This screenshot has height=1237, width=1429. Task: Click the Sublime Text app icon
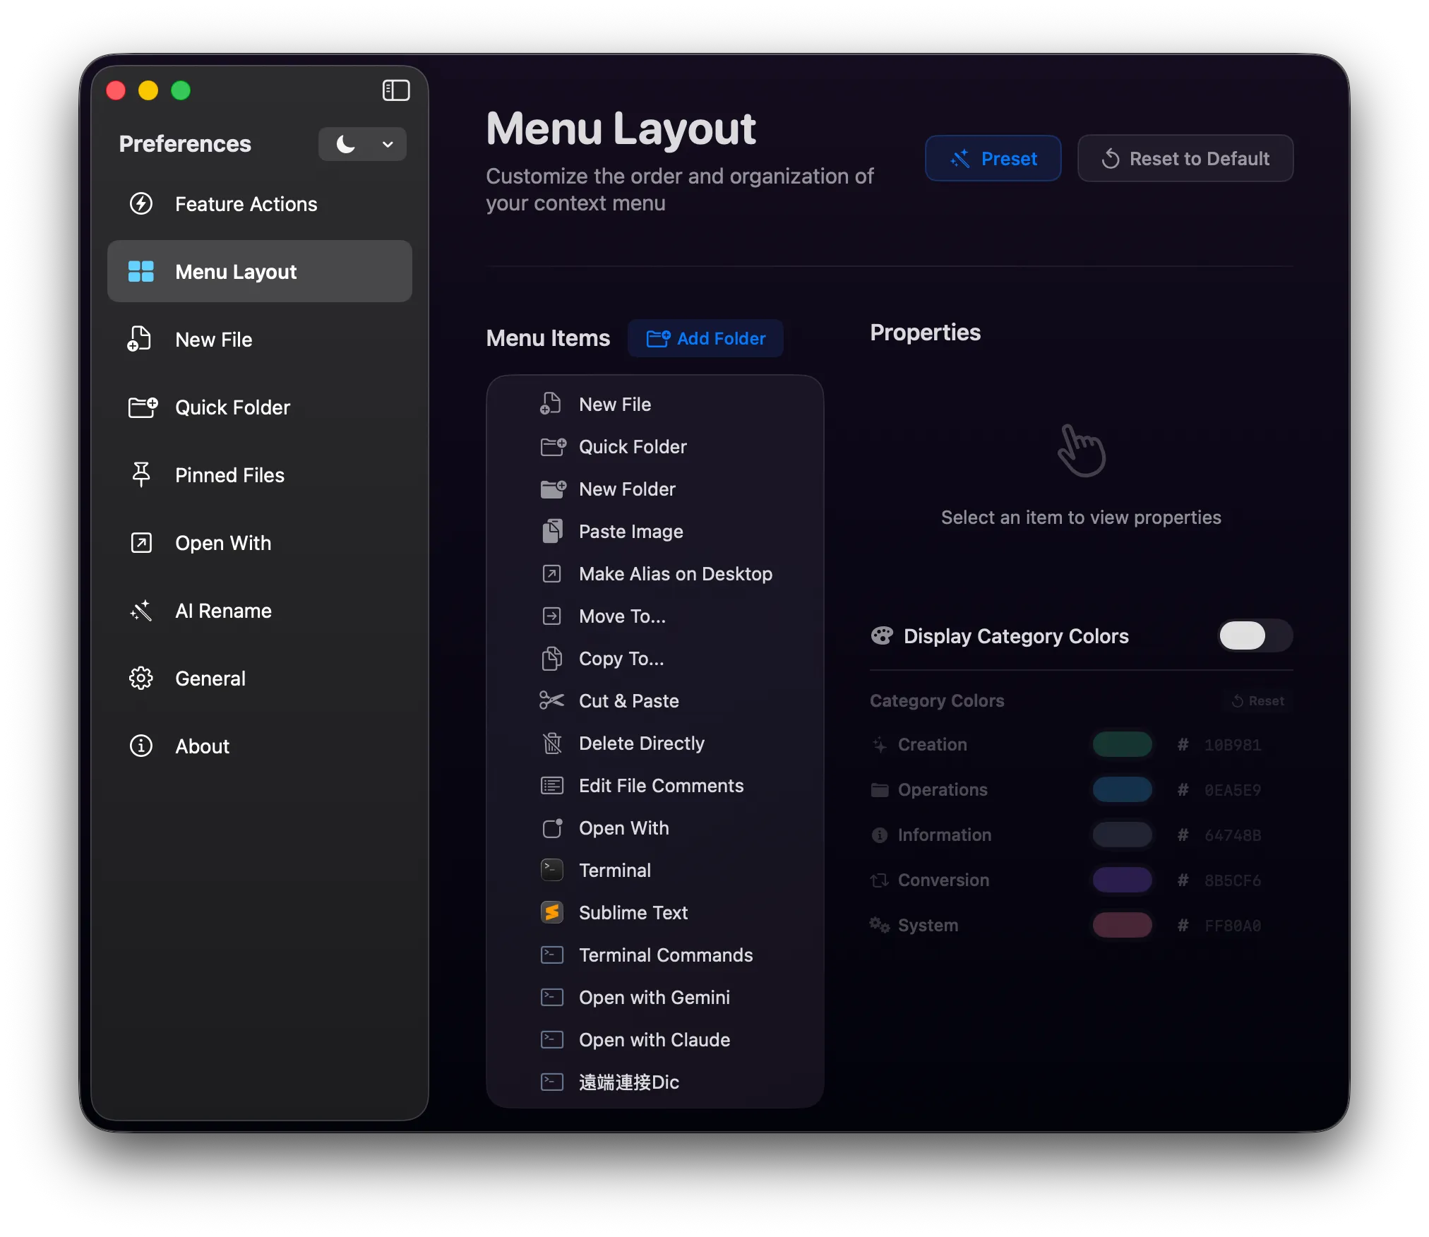click(x=552, y=912)
